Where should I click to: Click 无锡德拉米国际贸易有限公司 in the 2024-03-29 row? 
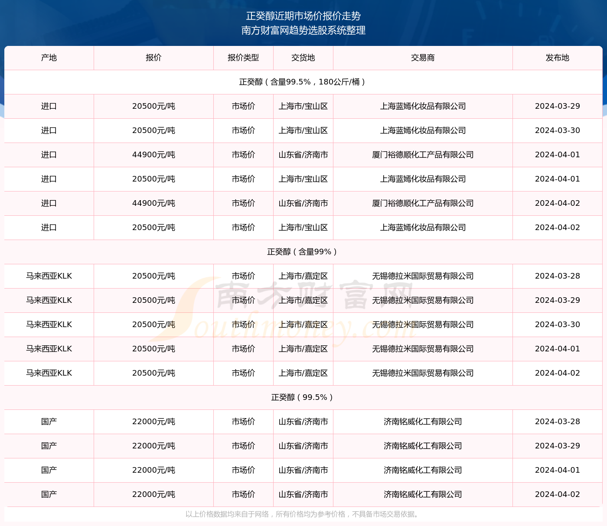423,300
